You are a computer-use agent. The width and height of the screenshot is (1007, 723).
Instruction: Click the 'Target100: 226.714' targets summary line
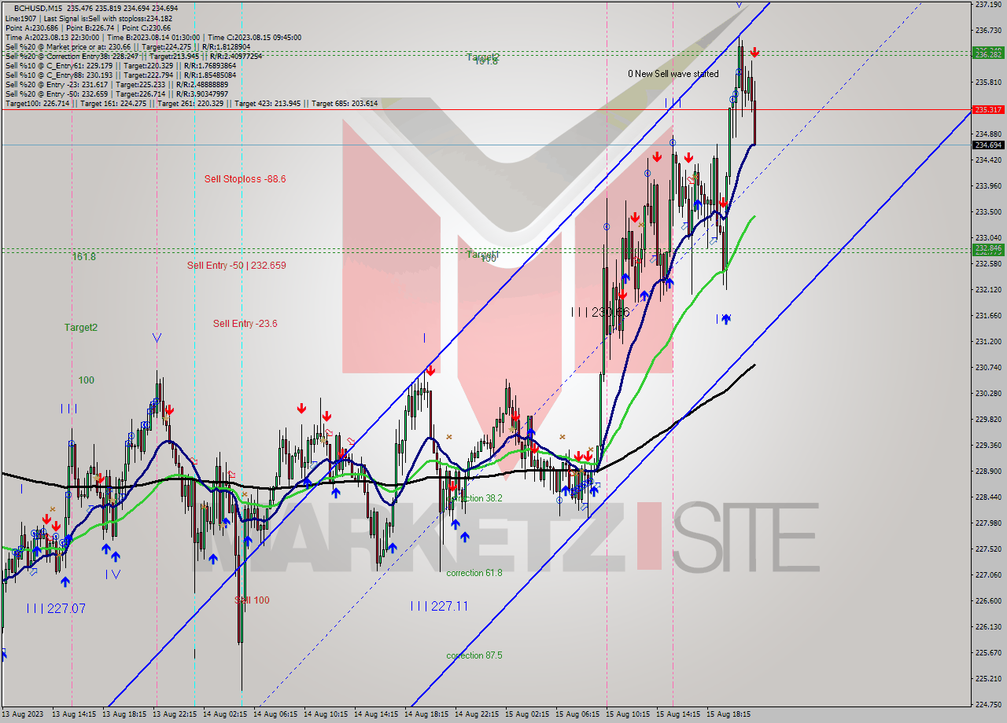coord(191,103)
